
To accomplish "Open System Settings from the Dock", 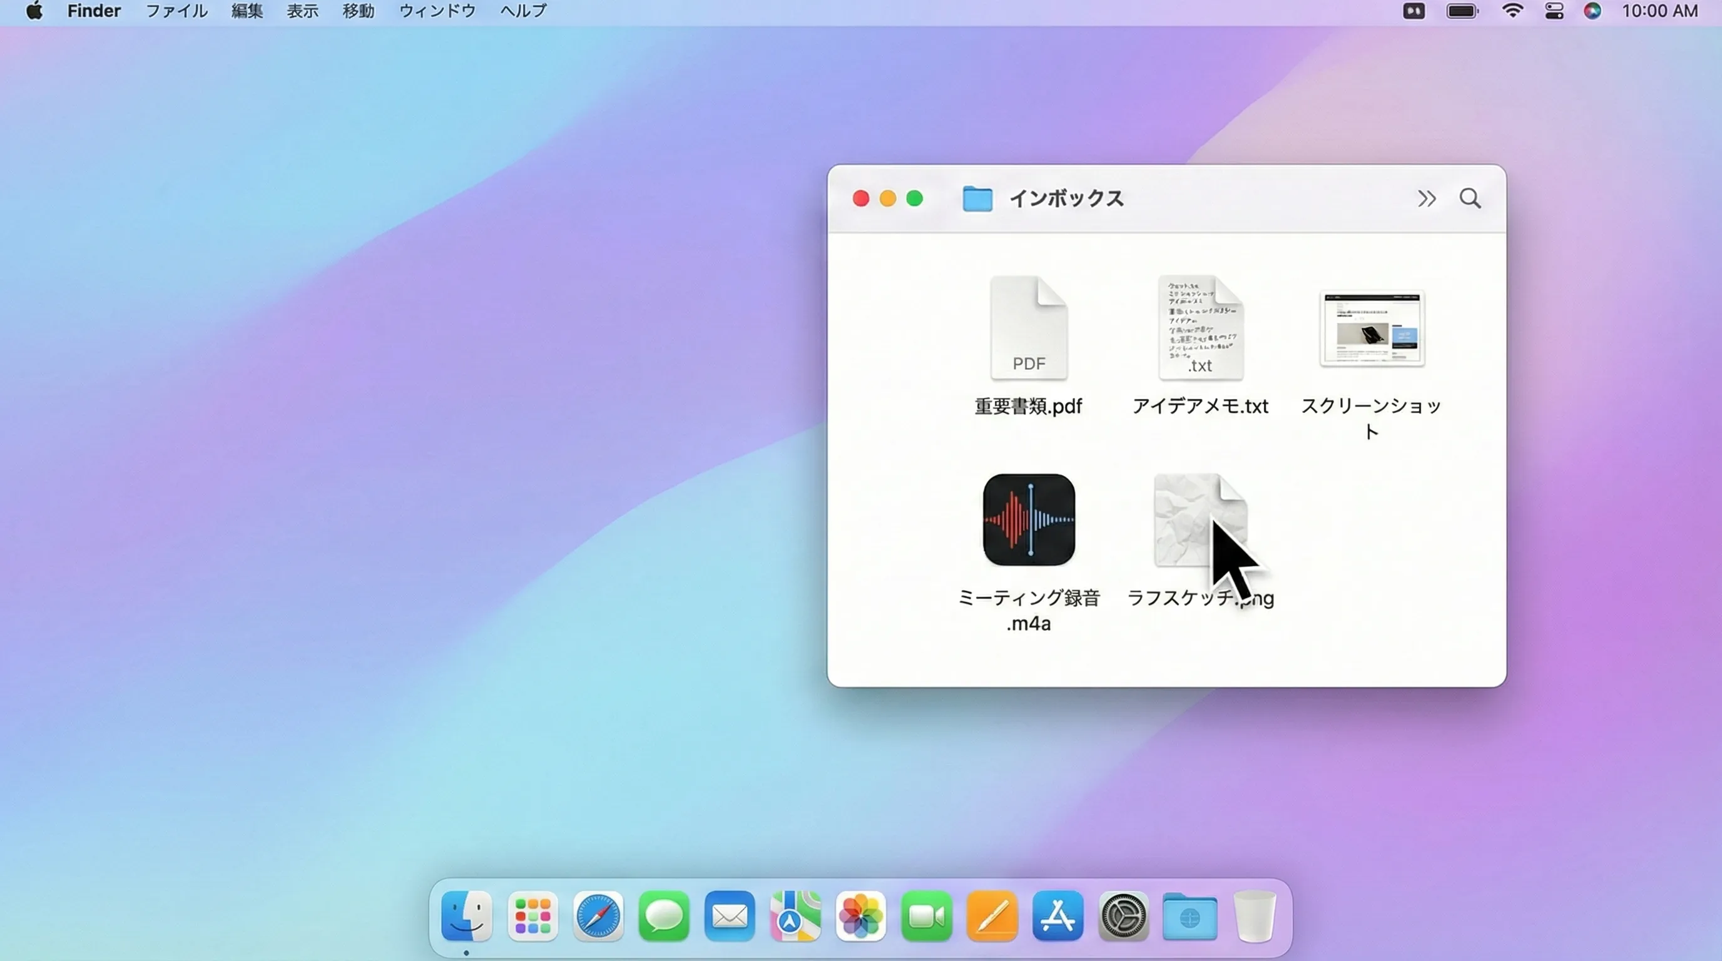I will (x=1123, y=917).
